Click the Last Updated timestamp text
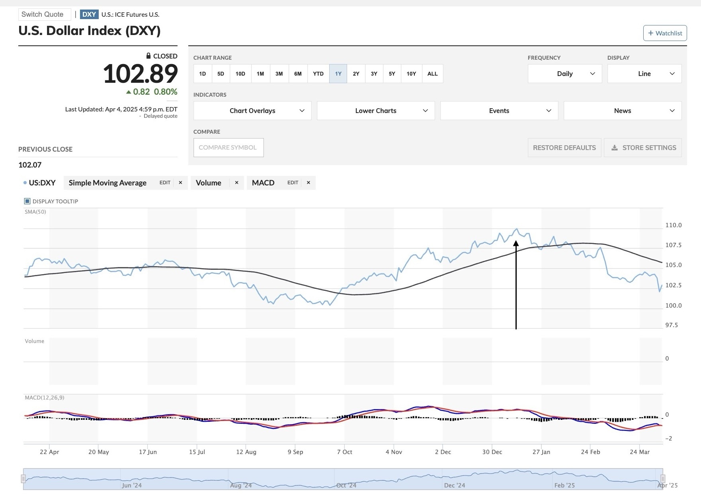The width and height of the screenshot is (701, 501). (x=121, y=109)
